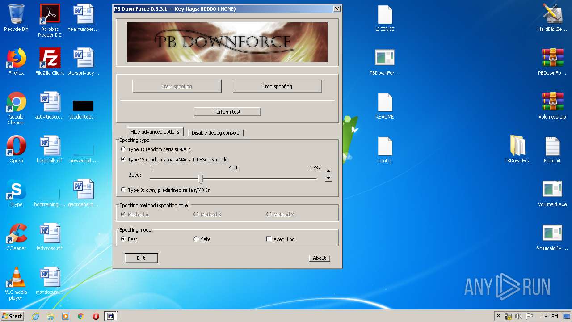Viewport: 572px width, 322px height.
Task: Select Type 1: random serials/MACs
Action: (x=156, y=149)
